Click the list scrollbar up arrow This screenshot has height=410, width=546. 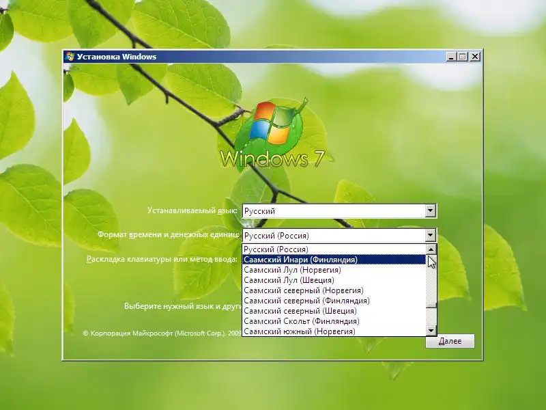(x=431, y=249)
